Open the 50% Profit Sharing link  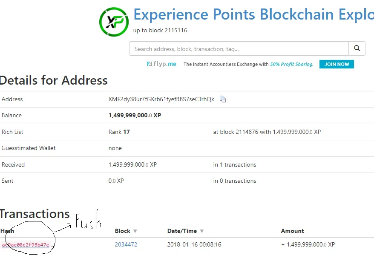pos(291,64)
